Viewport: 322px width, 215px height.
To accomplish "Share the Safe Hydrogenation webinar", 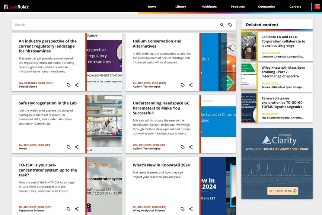I will tap(77, 147).
